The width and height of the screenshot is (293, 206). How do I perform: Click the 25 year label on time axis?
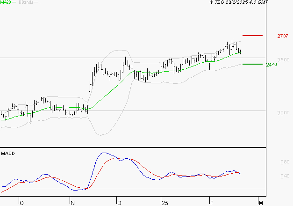(x=165, y=203)
